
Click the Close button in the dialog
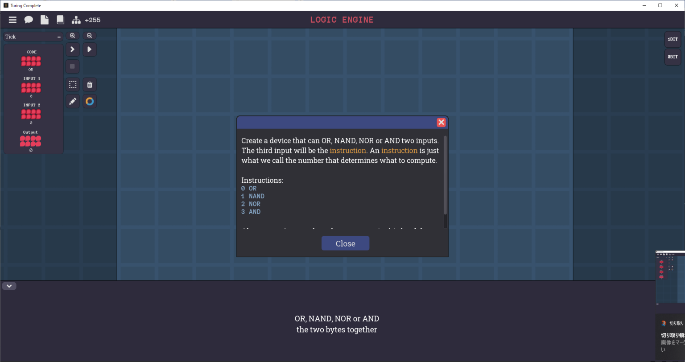pyautogui.click(x=345, y=243)
